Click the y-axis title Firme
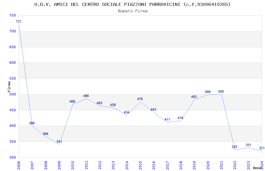This screenshot has width=265, height=171. point(9,87)
